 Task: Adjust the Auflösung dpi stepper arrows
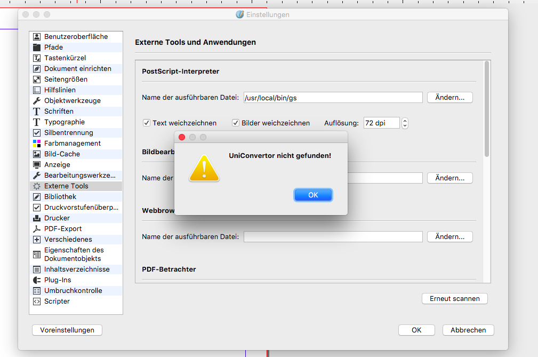click(405, 123)
